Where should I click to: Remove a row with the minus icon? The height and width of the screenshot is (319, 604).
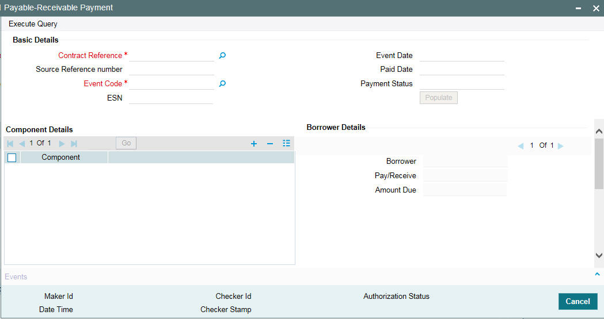(270, 143)
